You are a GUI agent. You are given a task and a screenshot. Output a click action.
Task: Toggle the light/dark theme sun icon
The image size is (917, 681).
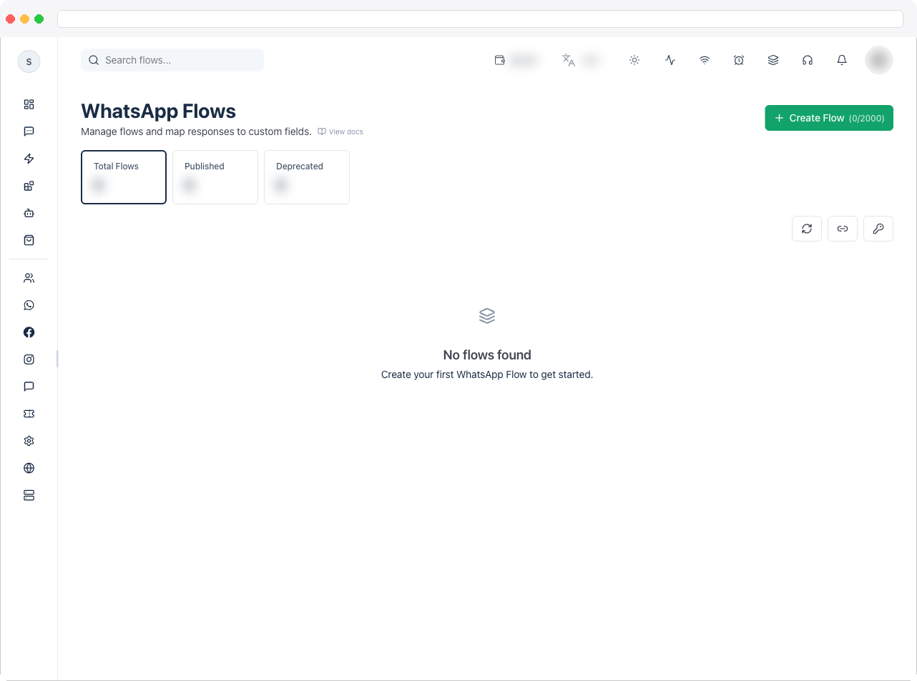point(634,60)
